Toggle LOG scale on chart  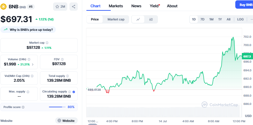point(240,19)
